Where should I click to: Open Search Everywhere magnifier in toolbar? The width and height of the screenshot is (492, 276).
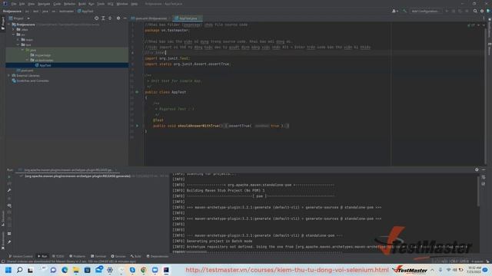tap(475, 11)
